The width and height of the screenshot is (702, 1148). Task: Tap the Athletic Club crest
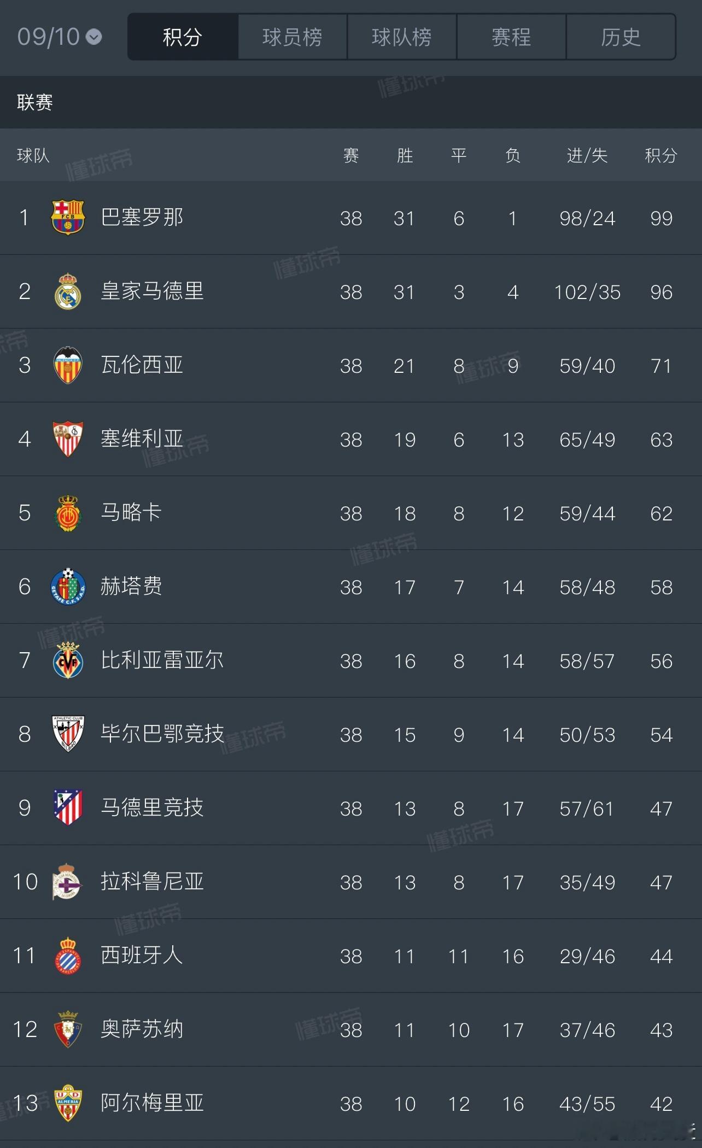[68, 734]
